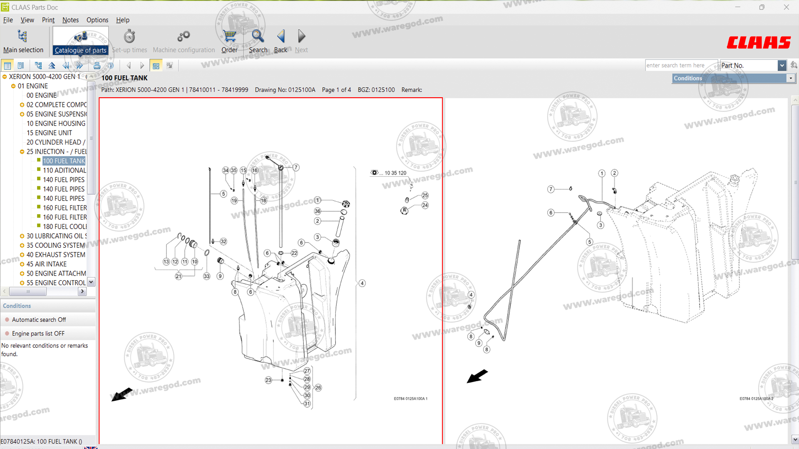
Task: Toggle the thumbnail overview grid button
Action: click(156, 66)
